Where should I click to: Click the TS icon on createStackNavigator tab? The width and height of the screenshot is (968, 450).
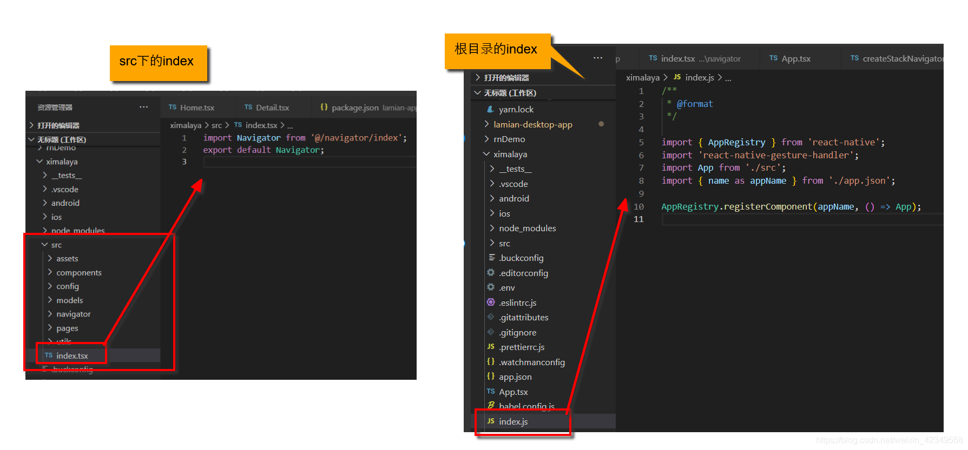pyautogui.click(x=854, y=58)
